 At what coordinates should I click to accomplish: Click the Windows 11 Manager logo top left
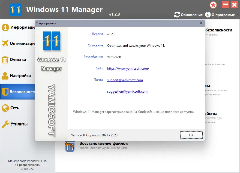click(x=16, y=9)
